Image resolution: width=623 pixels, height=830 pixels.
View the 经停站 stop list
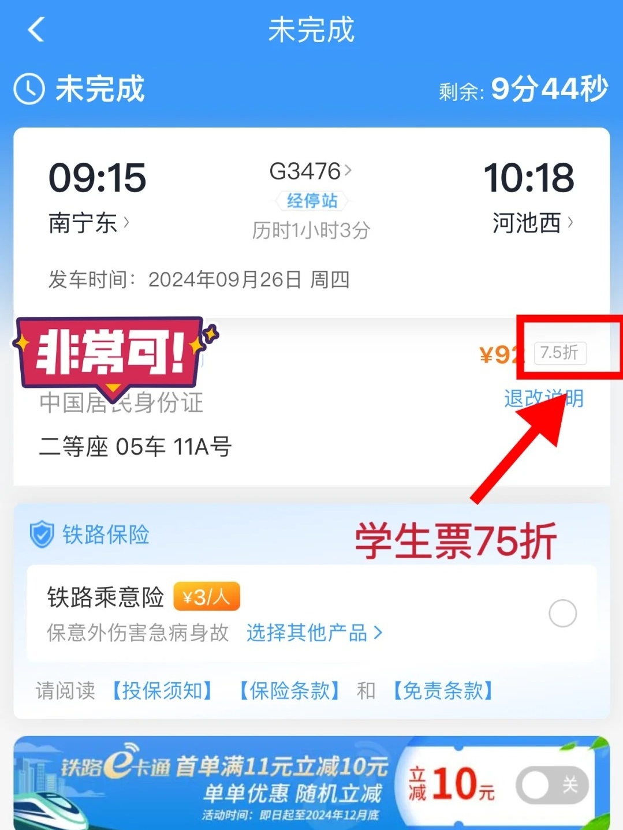point(312,200)
